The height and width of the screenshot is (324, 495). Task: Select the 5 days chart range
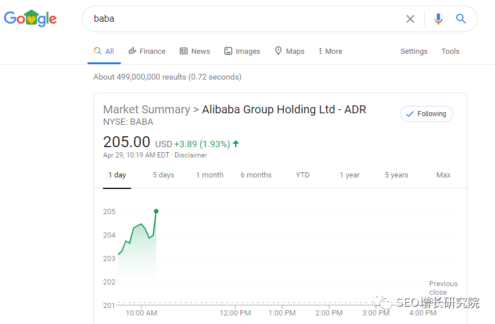click(x=163, y=175)
